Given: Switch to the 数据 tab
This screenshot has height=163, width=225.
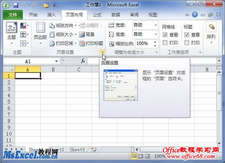Looking at the screenshot, I should [x=116, y=15].
